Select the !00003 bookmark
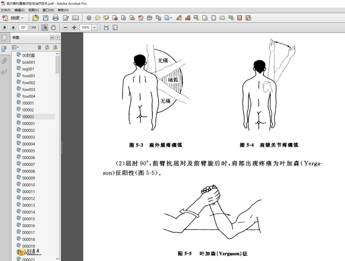 point(28,117)
